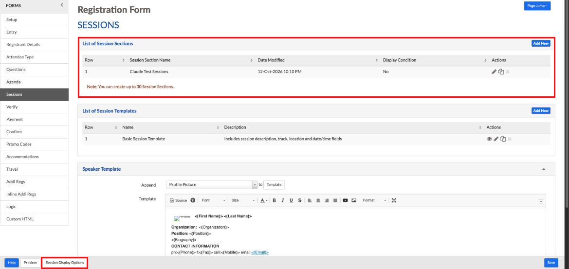Save the registration form

pyautogui.click(x=551, y=263)
